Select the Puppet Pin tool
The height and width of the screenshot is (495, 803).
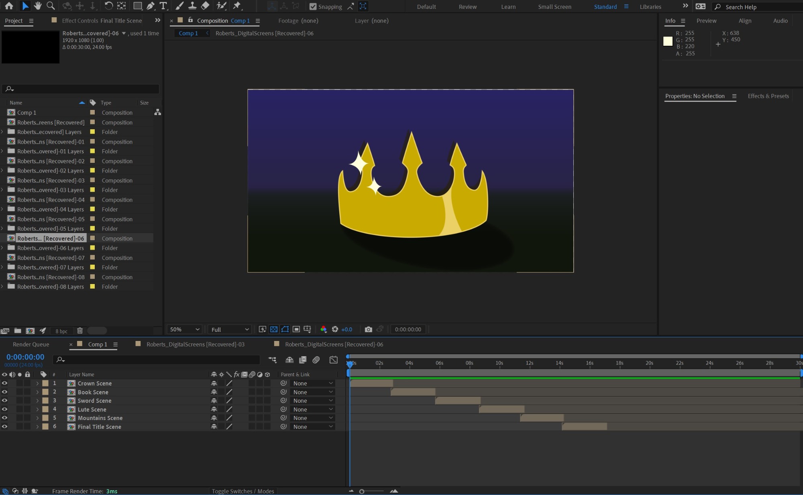(x=237, y=6)
